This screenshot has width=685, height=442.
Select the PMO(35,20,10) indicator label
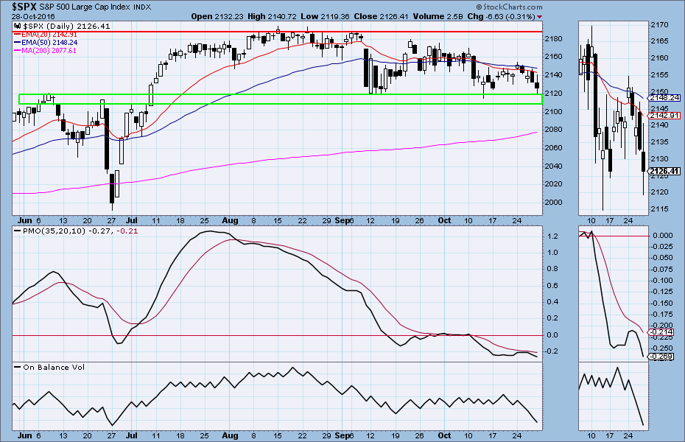(53, 232)
